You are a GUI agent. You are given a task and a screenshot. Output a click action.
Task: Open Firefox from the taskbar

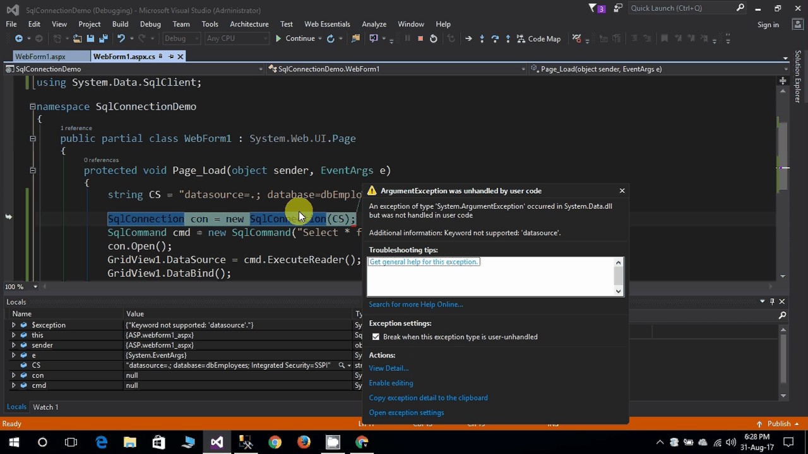(x=304, y=442)
